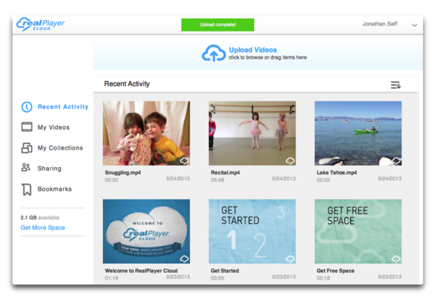The image size is (436, 300).
Task: Open the Jonathan Seff user name
Action: pos(380,24)
